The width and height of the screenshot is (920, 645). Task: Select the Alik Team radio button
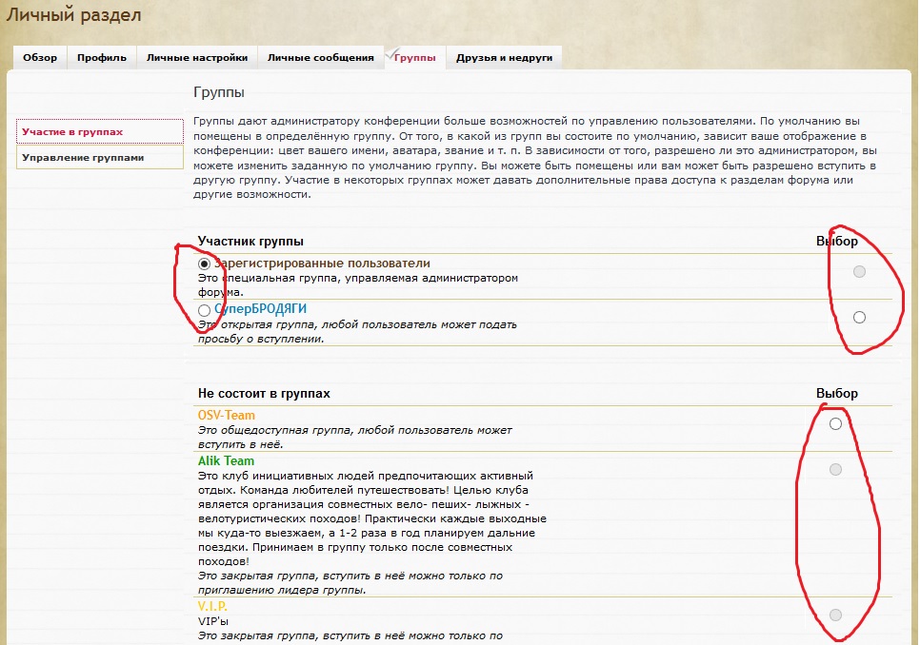tap(835, 469)
